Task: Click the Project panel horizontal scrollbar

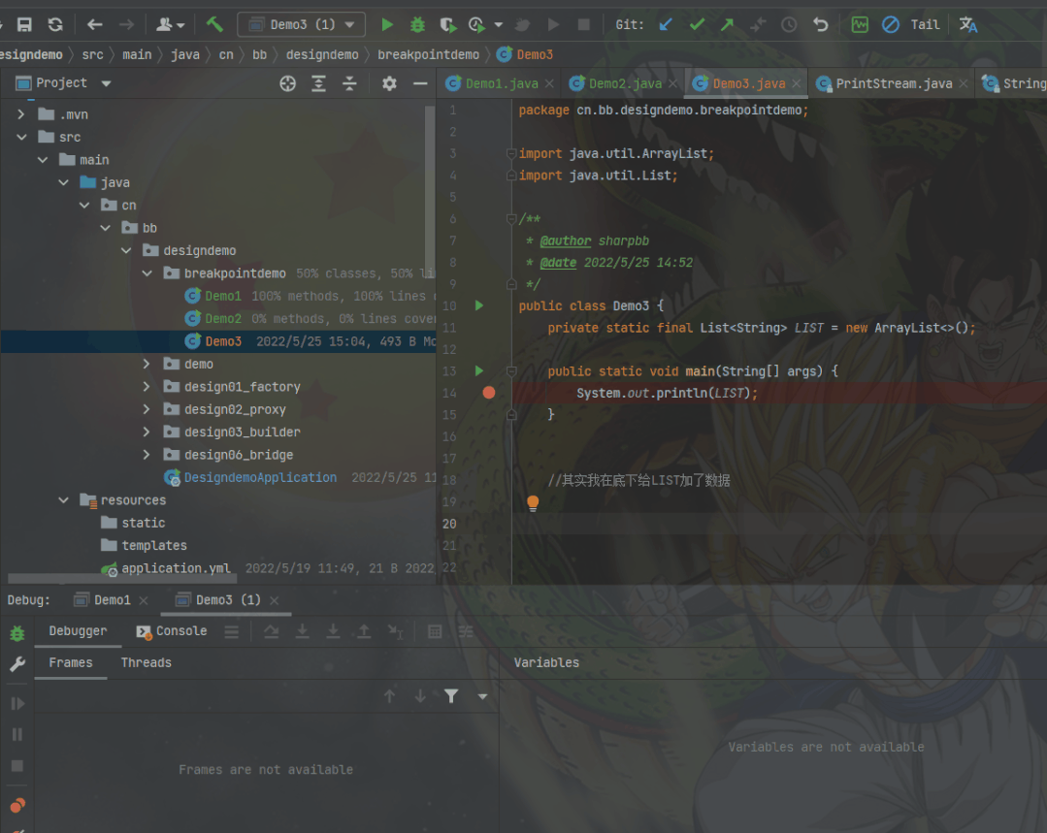Action: [x=121, y=579]
